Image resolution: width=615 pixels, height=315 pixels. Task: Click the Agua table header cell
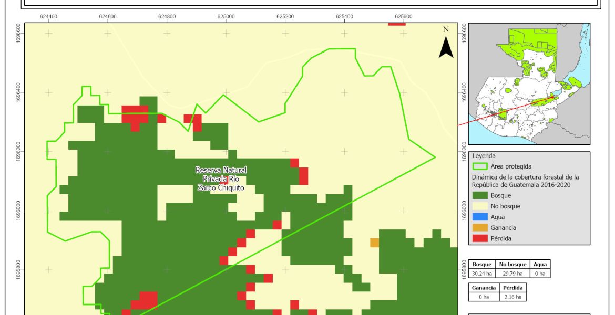click(x=540, y=265)
